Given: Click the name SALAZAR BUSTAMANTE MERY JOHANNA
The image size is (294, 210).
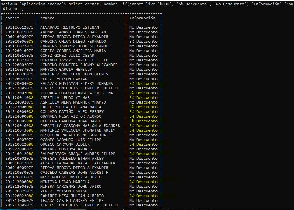Looking at the screenshot, I should 76,84.
